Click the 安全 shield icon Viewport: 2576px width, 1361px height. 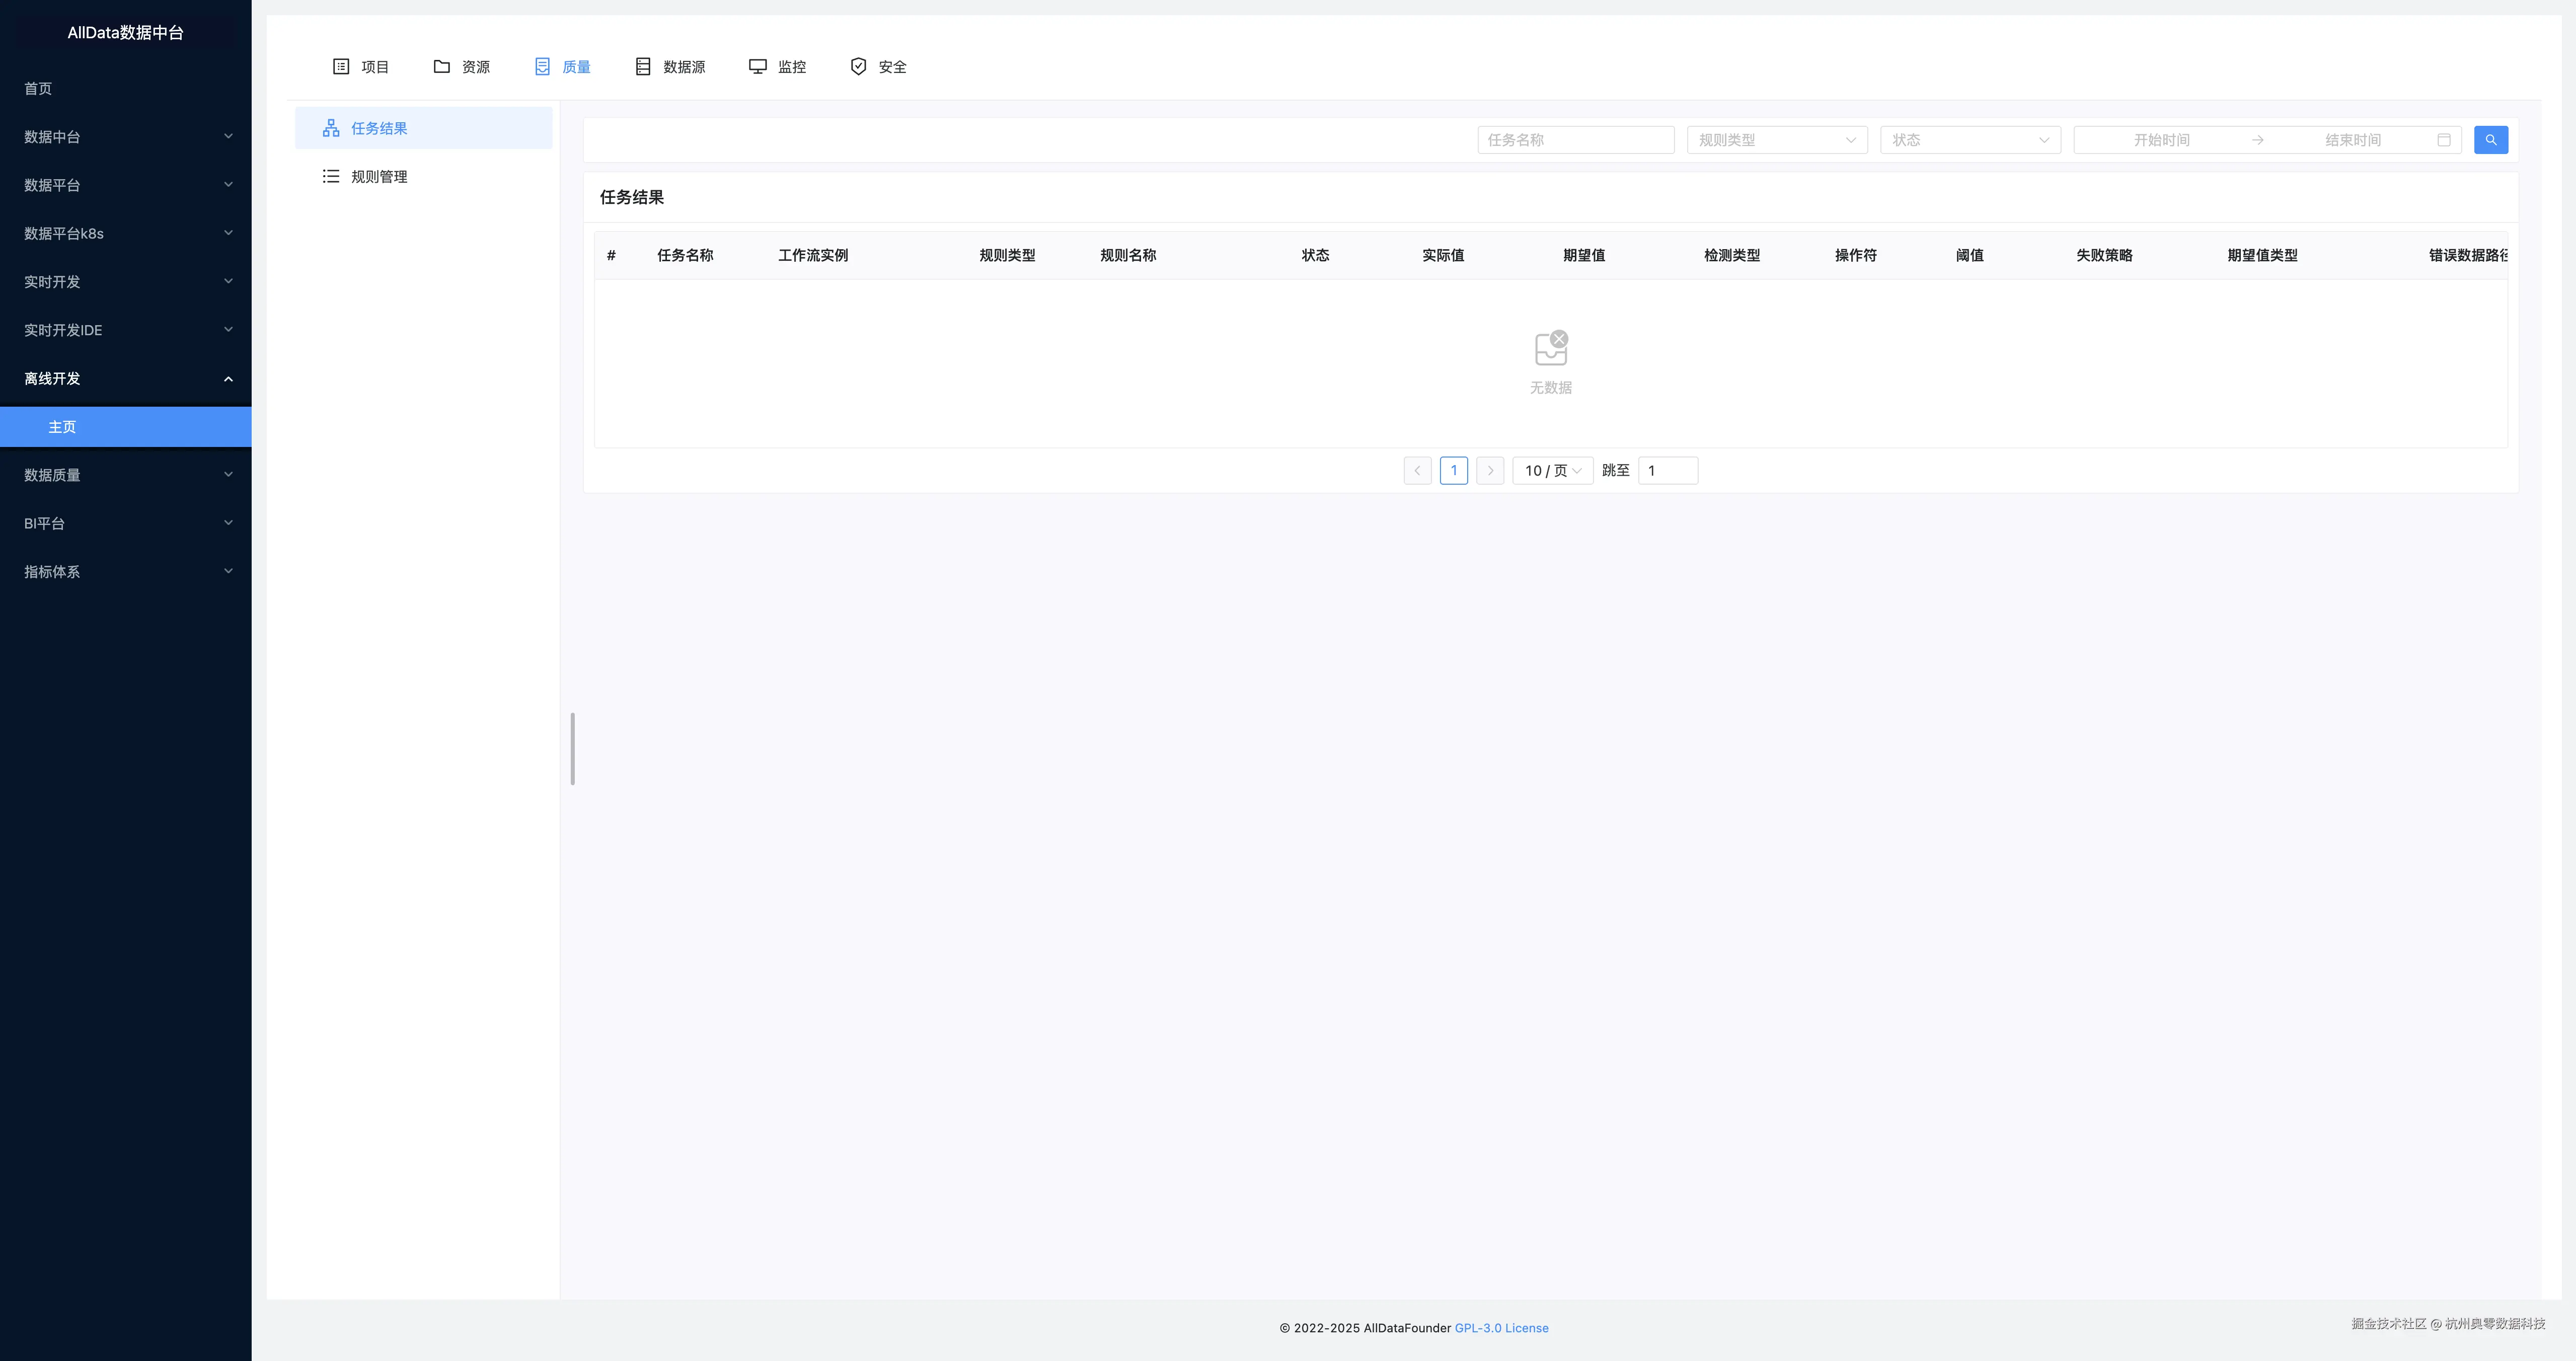(x=858, y=67)
